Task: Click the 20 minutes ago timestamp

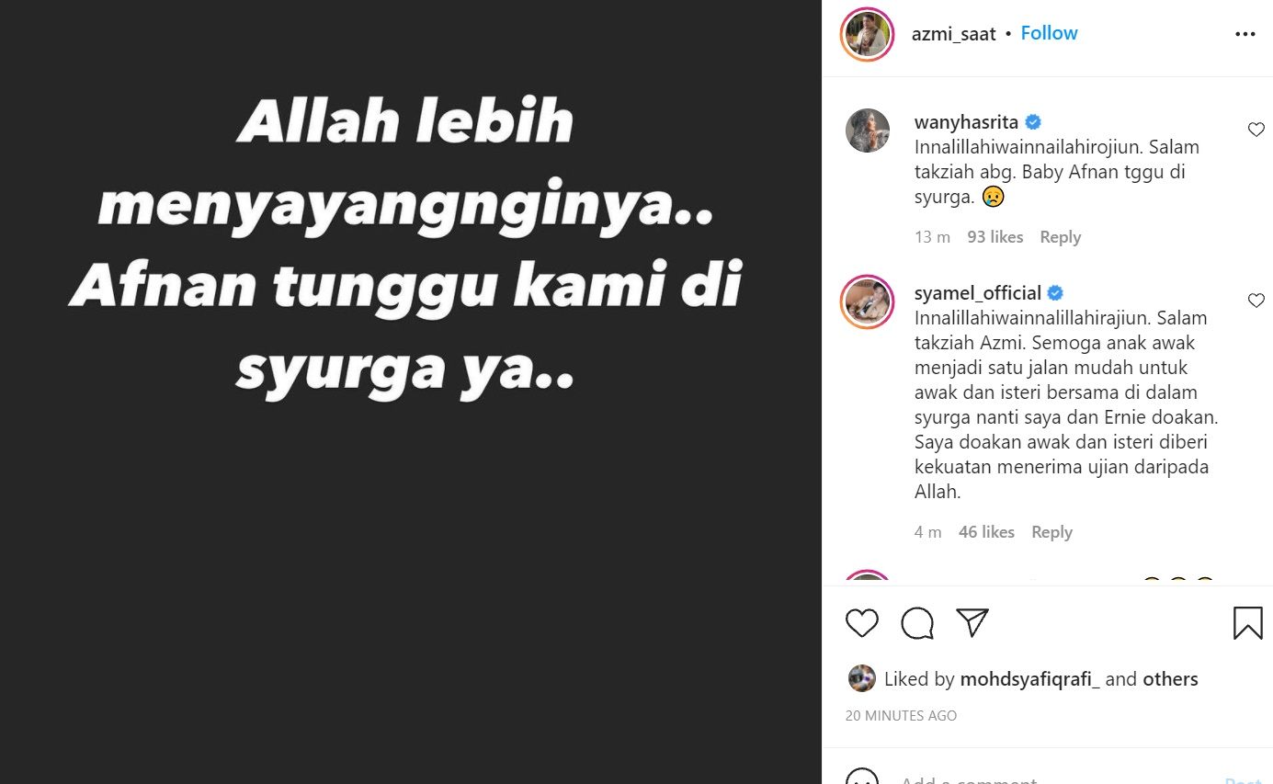Action: pyautogui.click(x=901, y=715)
